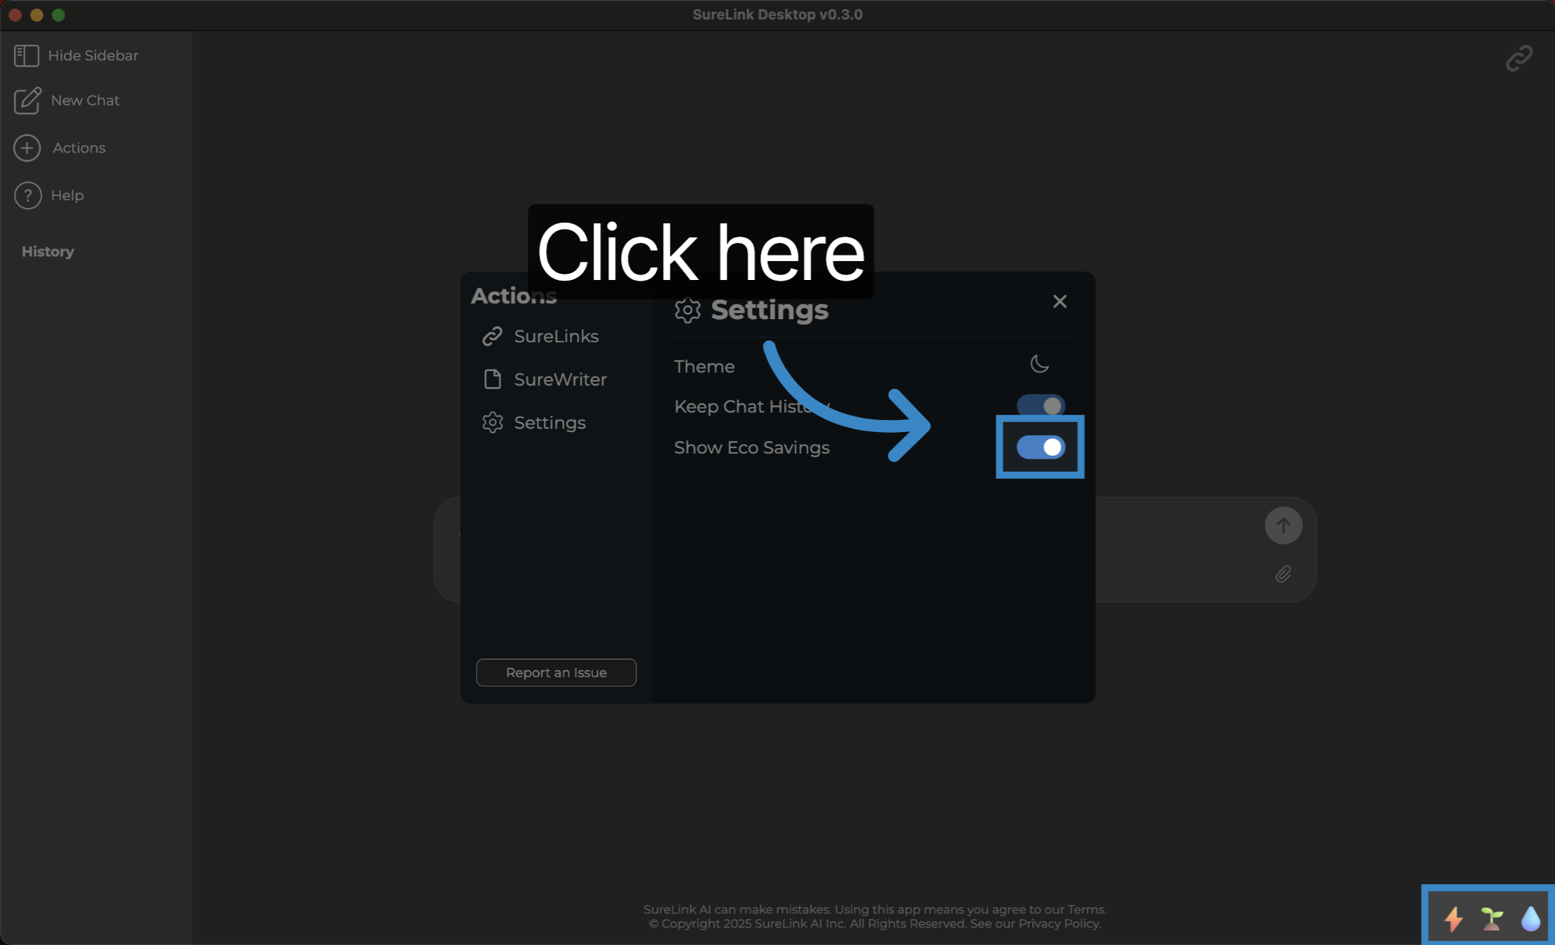Viewport: 1555px width, 945px height.
Task: Open the Help question mark icon
Action: click(x=27, y=195)
